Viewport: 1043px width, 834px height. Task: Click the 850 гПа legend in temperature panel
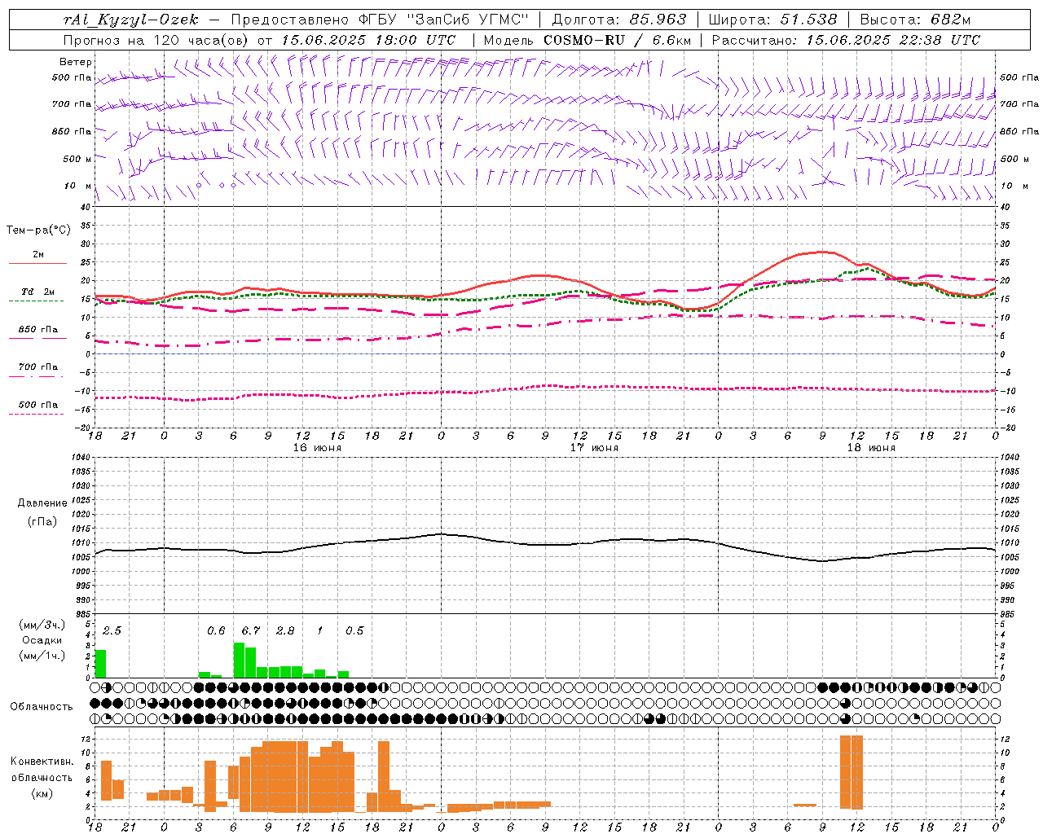click(x=37, y=330)
